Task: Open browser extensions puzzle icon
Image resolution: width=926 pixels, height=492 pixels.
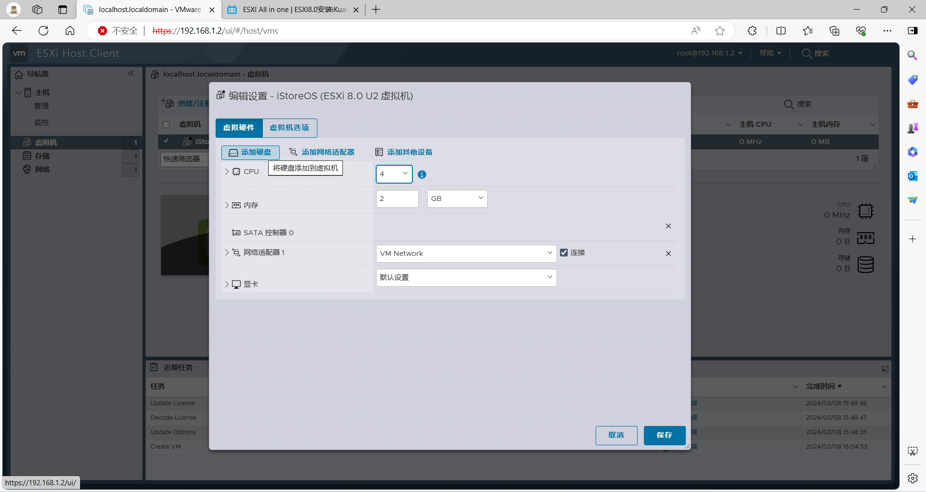Action: pyautogui.click(x=752, y=31)
